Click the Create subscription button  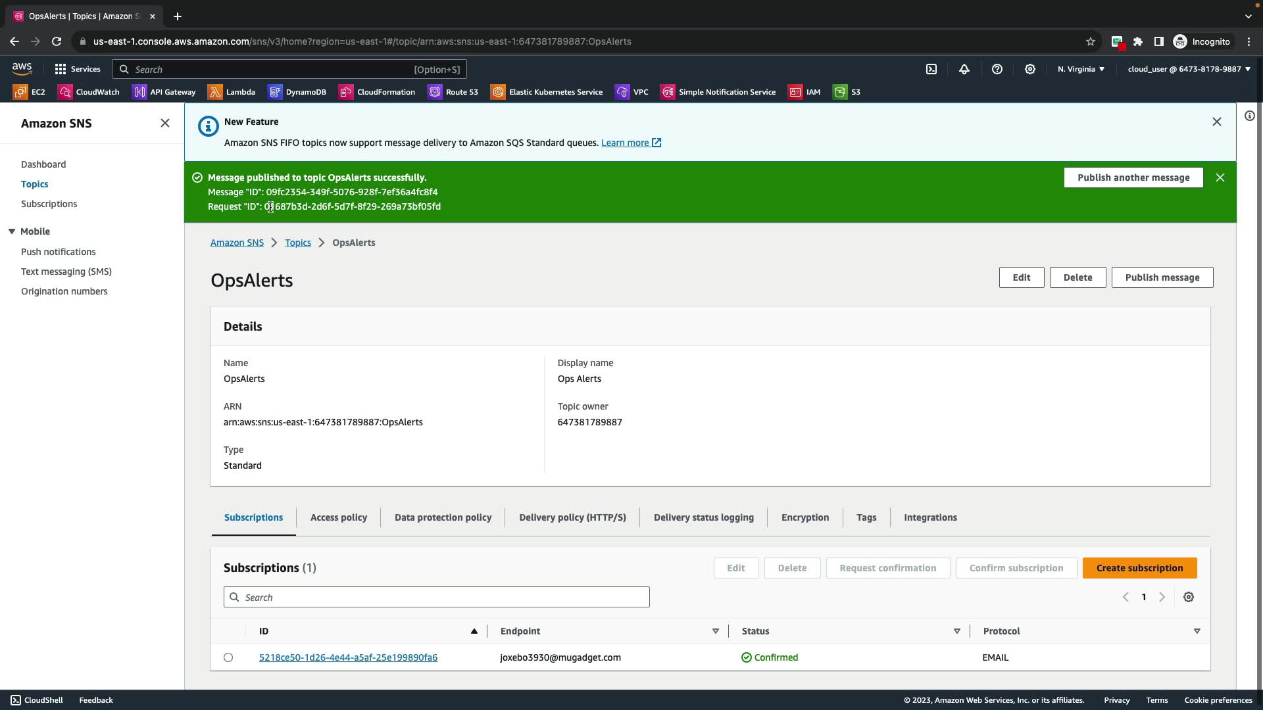click(1139, 568)
